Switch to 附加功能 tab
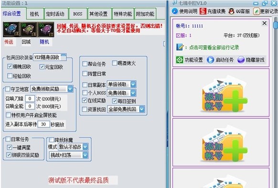The width and height of the screenshot is (278, 188). (145, 14)
